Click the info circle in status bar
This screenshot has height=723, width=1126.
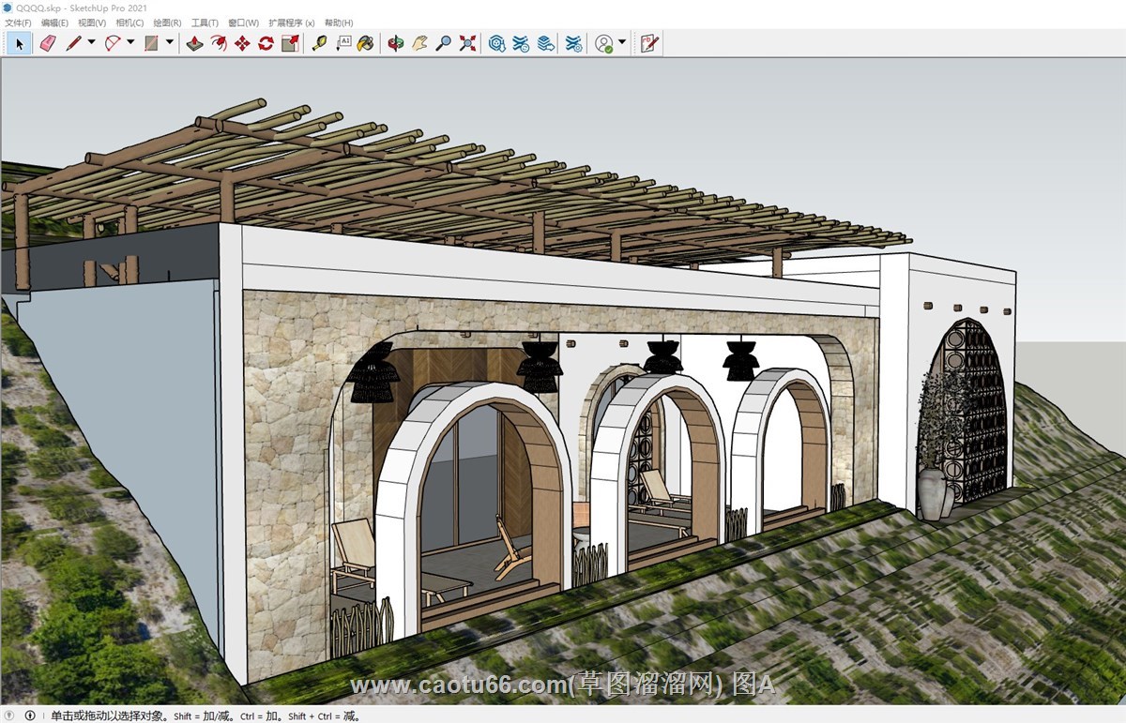(x=30, y=715)
